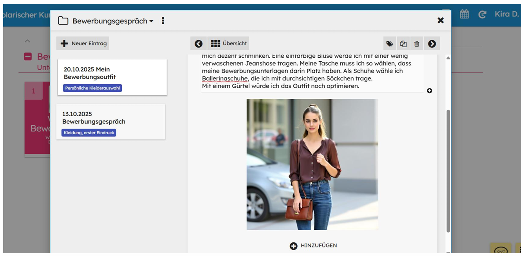Go to previous entry with left arrow
This screenshot has height=256, width=524.
tap(199, 44)
